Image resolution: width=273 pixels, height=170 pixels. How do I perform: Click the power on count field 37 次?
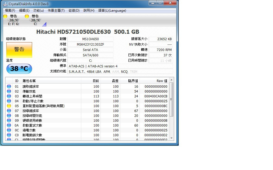click(x=161, y=55)
